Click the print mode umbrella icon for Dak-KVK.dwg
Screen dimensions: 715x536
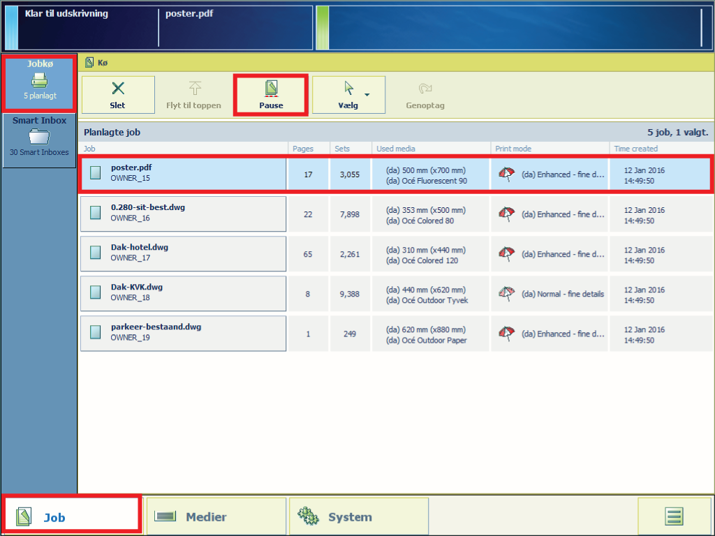click(x=507, y=294)
